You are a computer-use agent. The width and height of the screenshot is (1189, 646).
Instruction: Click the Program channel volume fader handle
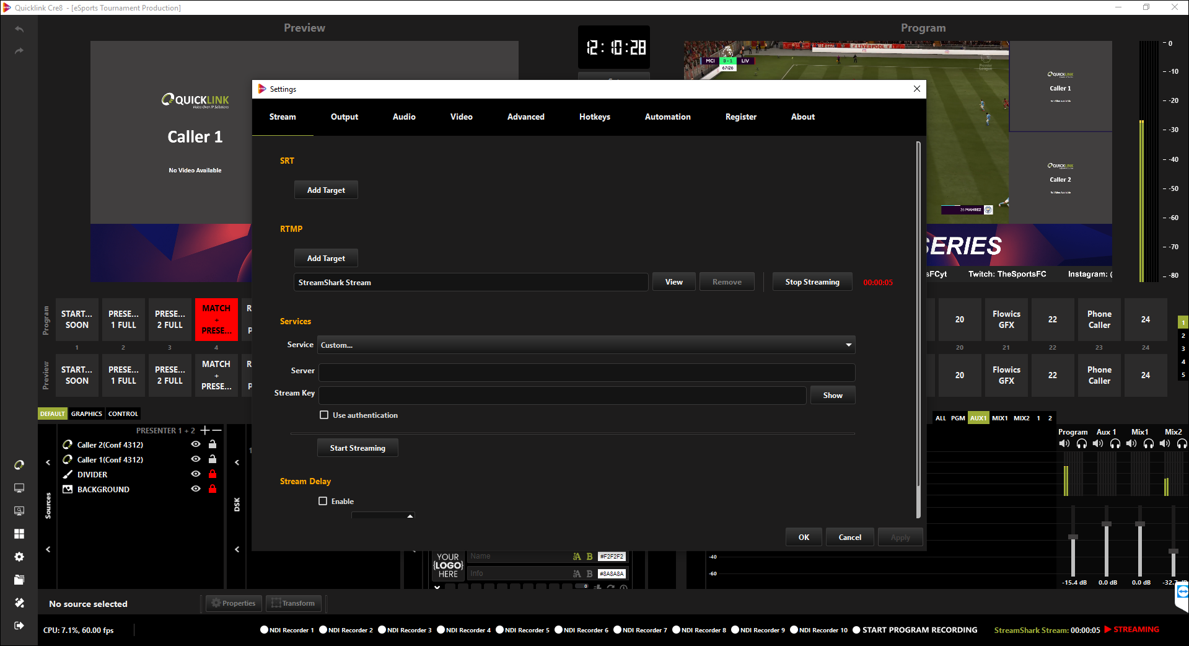click(x=1073, y=537)
